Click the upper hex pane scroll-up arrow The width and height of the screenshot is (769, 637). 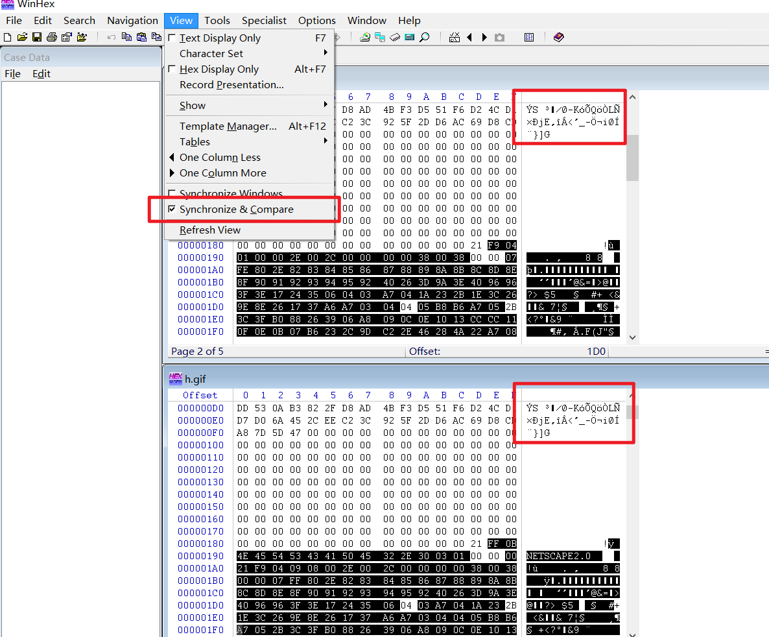click(x=633, y=97)
